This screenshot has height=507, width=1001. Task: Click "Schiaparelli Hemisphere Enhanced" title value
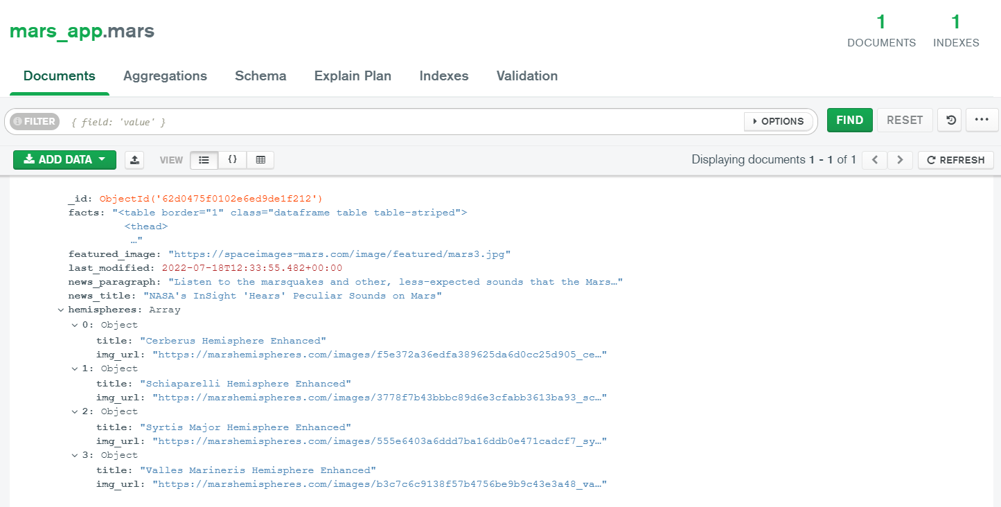coord(245,384)
